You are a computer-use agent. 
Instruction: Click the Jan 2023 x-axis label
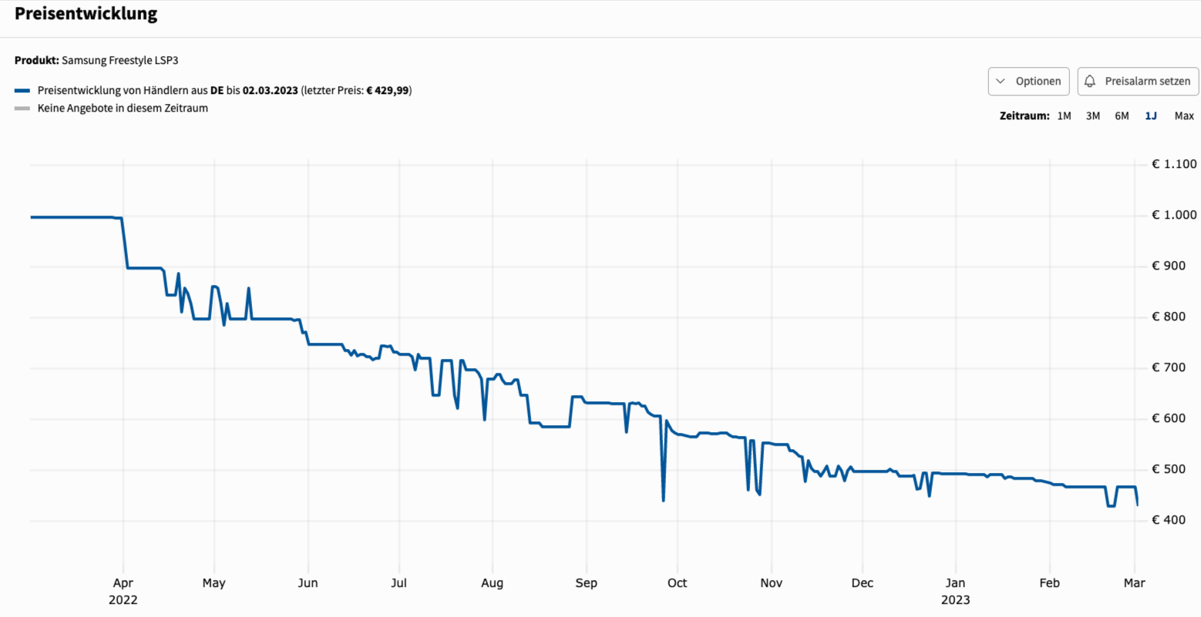click(955, 591)
